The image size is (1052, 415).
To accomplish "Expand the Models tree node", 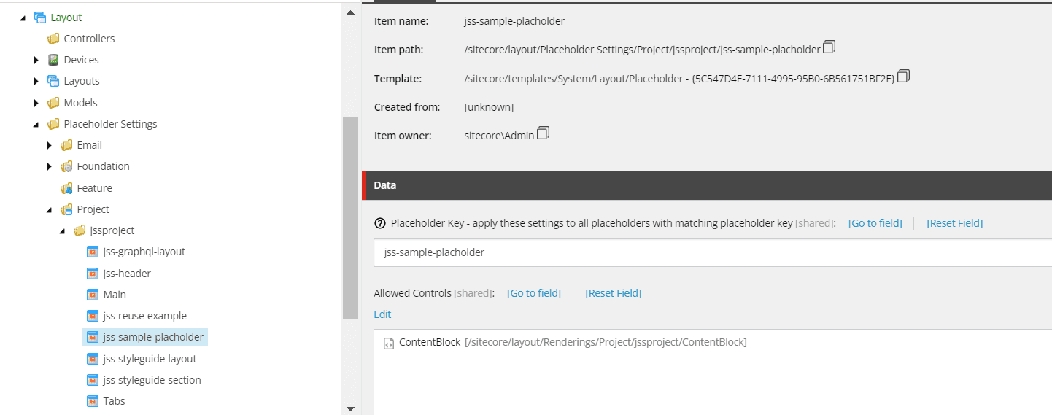I will [x=36, y=103].
